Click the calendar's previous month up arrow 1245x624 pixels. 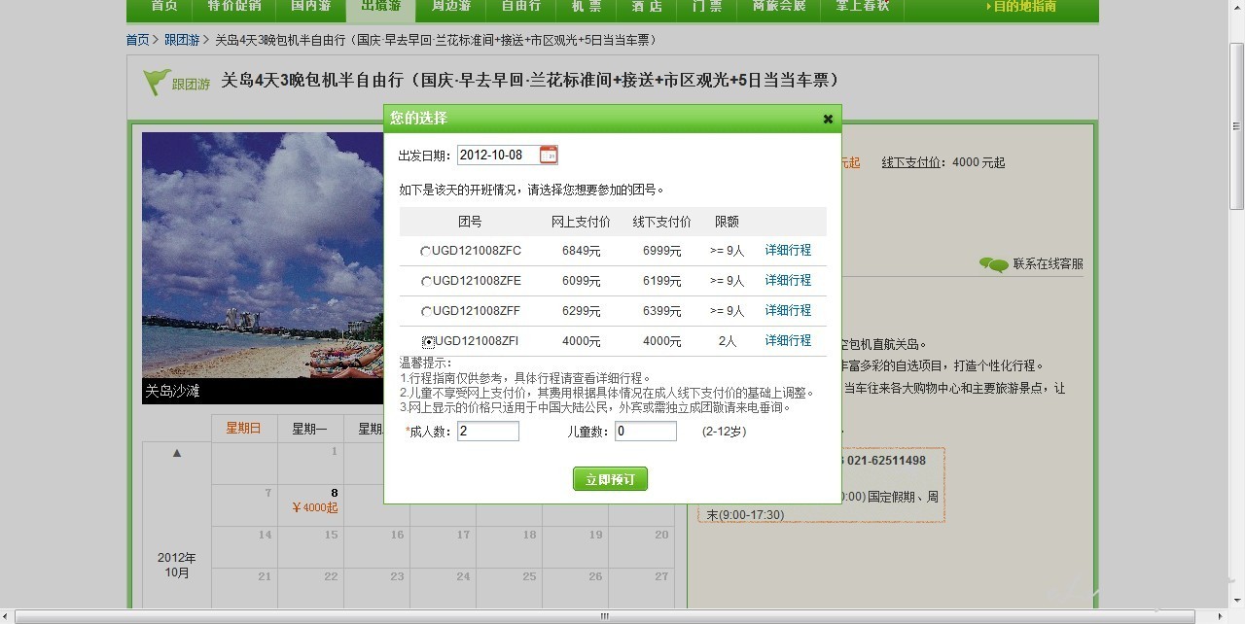tap(177, 453)
